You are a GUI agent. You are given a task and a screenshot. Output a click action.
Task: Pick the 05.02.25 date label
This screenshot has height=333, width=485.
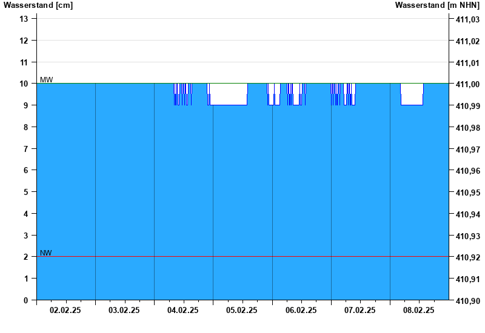[x=242, y=311]
